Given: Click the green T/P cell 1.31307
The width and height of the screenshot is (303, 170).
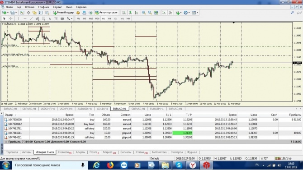Looking at the screenshot, I should [x=182, y=133].
